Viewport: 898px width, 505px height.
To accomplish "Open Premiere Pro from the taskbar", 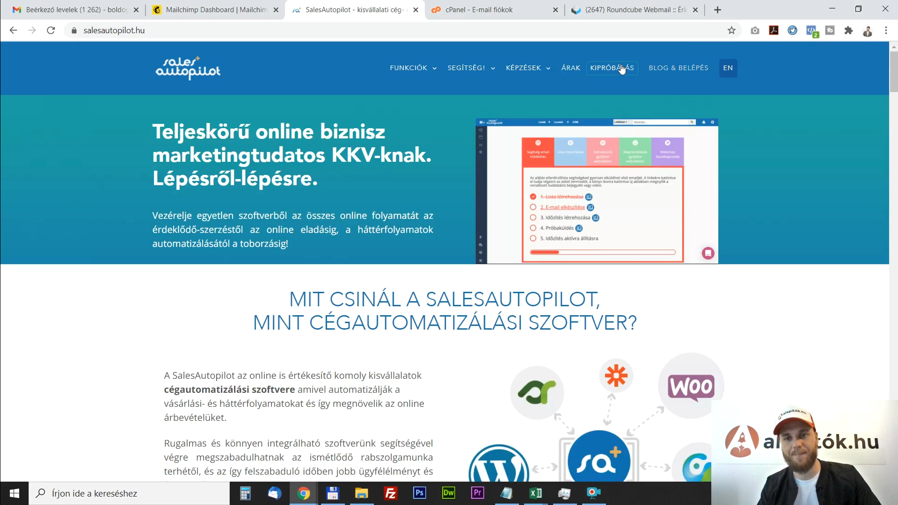I will 477,493.
